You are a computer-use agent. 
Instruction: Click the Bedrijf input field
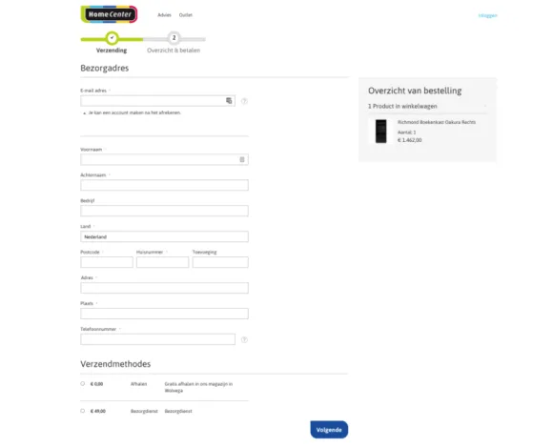point(164,211)
